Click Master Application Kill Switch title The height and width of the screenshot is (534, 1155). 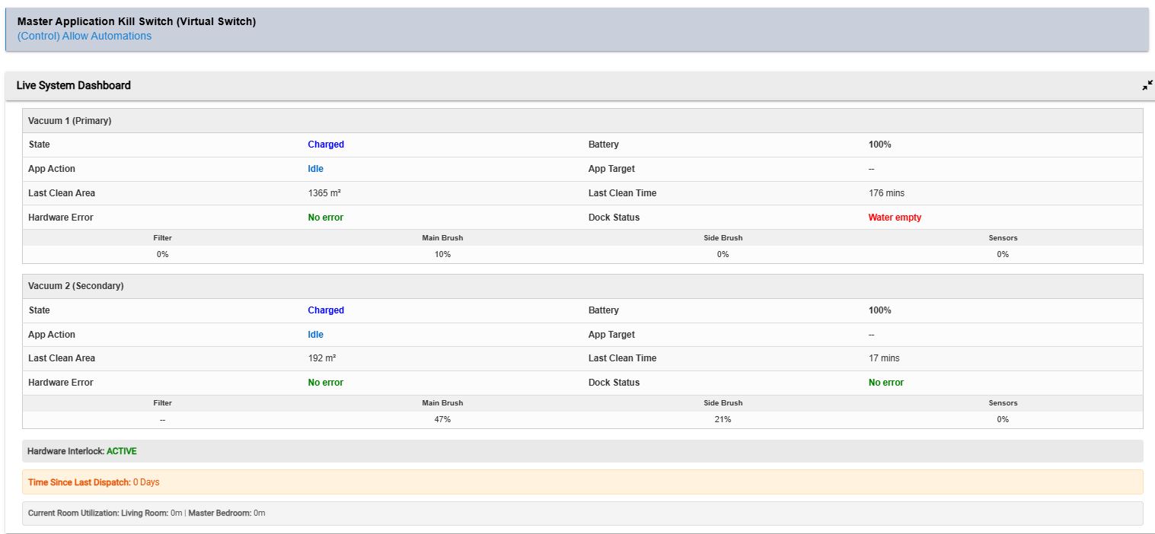136,21
